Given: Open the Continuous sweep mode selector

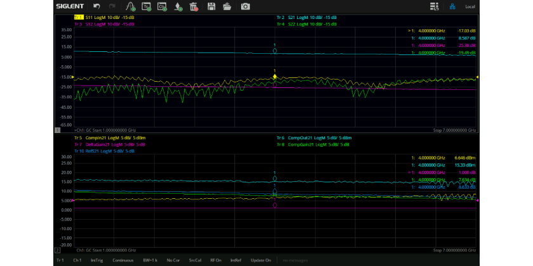Looking at the screenshot, I should (123, 260).
